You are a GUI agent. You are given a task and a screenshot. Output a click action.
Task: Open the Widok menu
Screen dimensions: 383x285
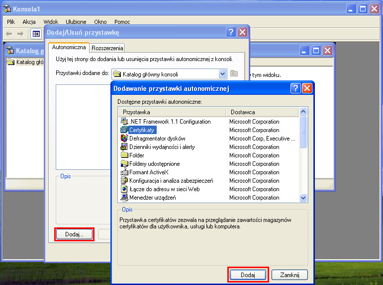point(51,22)
